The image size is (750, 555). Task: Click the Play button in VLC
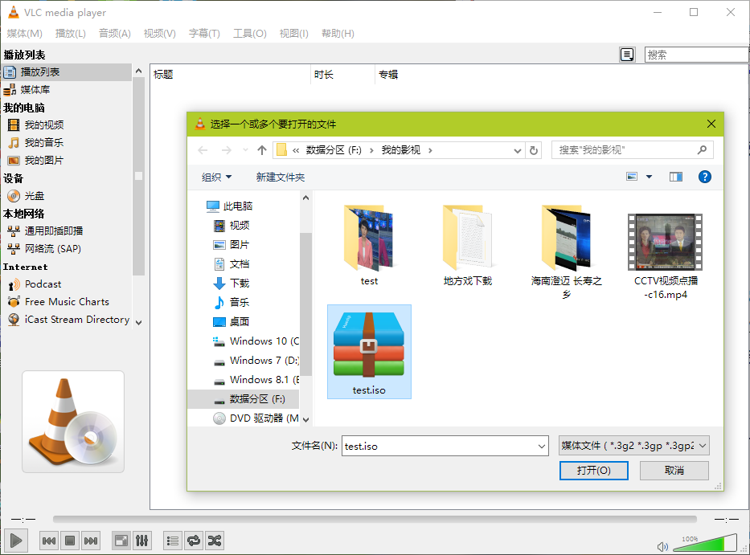(15, 541)
